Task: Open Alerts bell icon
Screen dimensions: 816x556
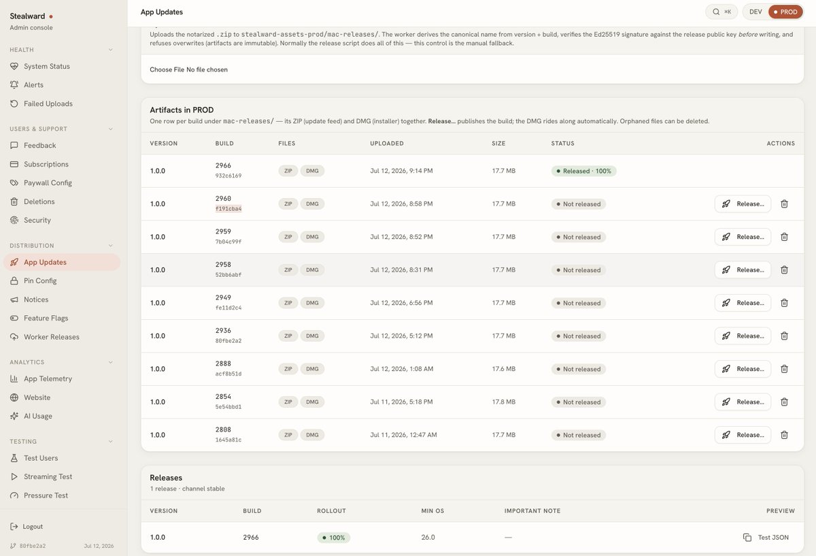Action: [x=14, y=85]
